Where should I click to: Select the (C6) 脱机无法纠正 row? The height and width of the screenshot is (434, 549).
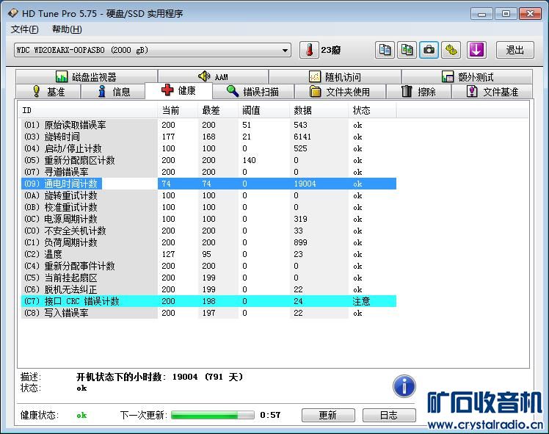coord(208,289)
